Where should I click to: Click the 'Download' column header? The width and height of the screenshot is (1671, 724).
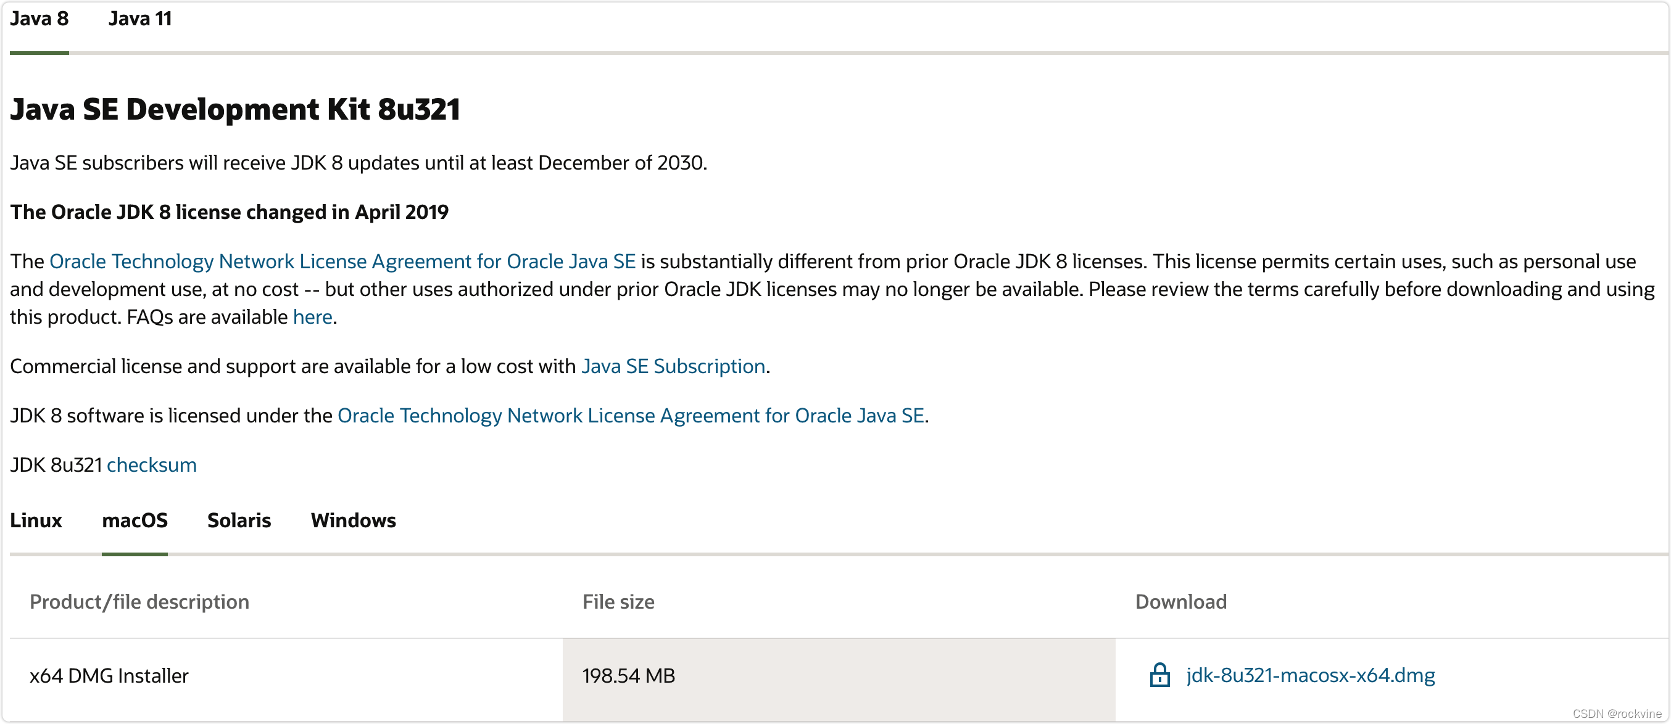point(1180,602)
